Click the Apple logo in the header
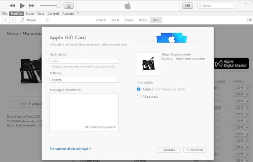The width and height of the screenshot is (253, 162). pos(128,6)
